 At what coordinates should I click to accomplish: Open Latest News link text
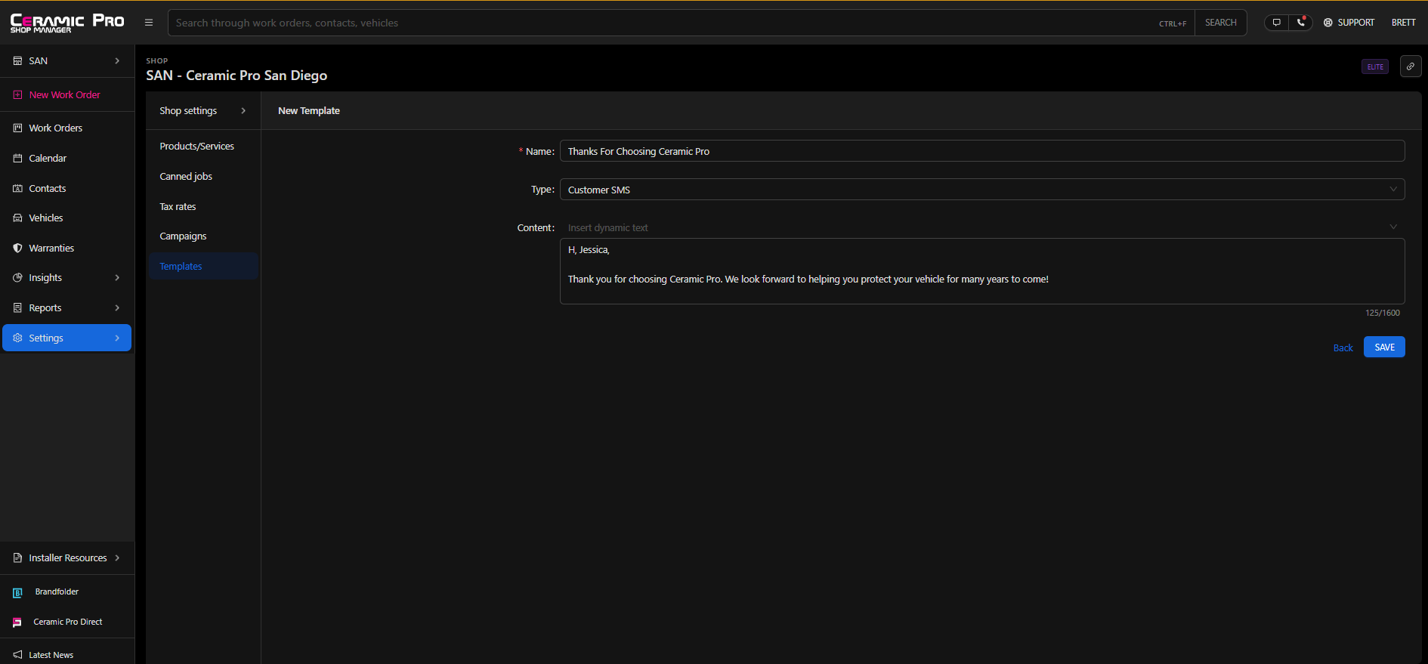pyautogui.click(x=51, y=655)
